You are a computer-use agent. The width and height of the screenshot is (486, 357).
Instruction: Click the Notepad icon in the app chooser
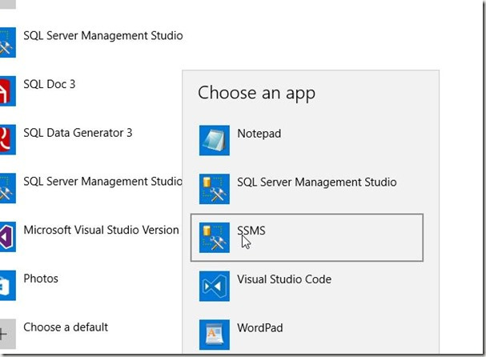click(x=214, y=140)
